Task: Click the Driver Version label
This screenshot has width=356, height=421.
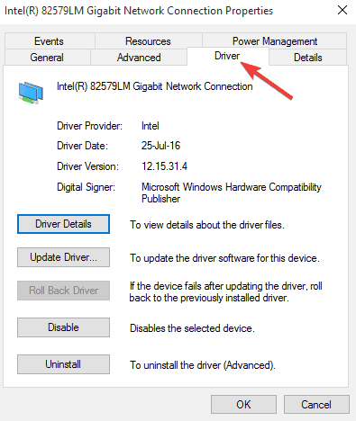Action: (x=87, y=166)
